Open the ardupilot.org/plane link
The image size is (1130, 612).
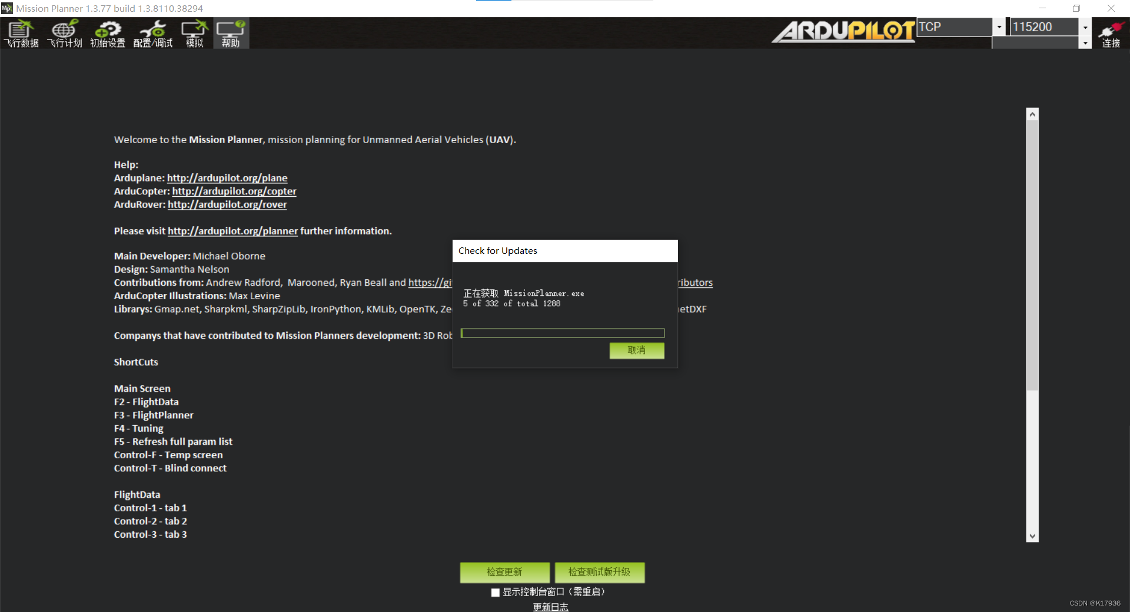(227, 178)
